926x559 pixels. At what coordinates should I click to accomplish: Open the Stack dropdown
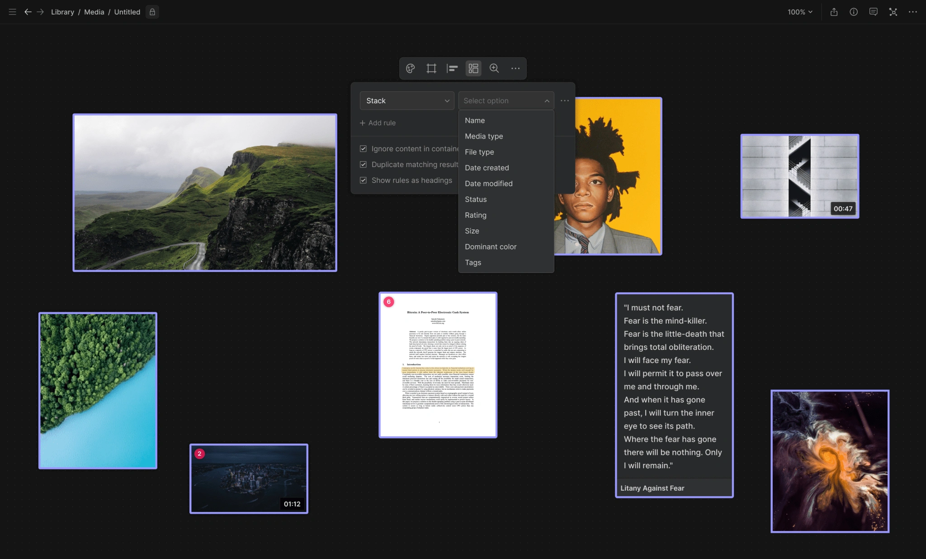point(406,101)
